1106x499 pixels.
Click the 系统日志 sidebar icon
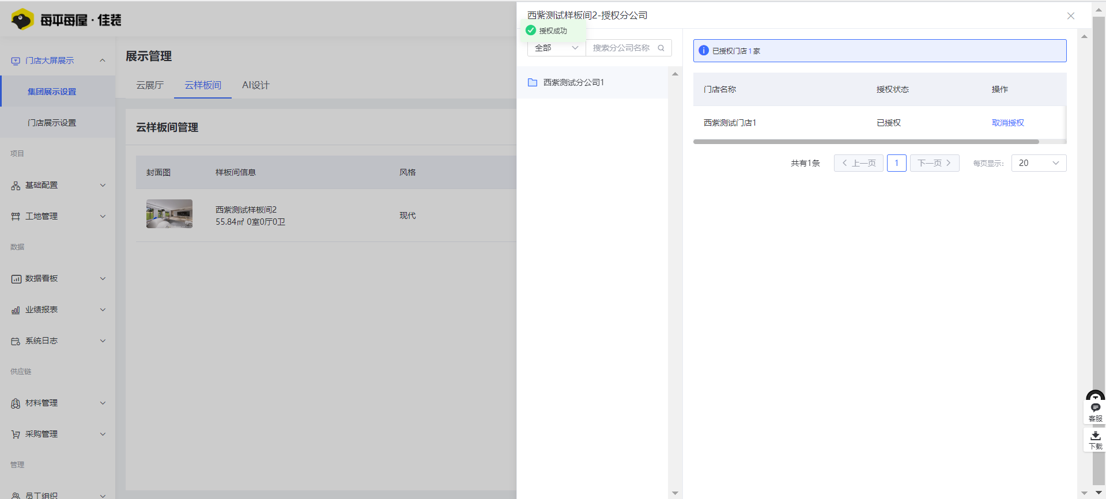point(16,341)
